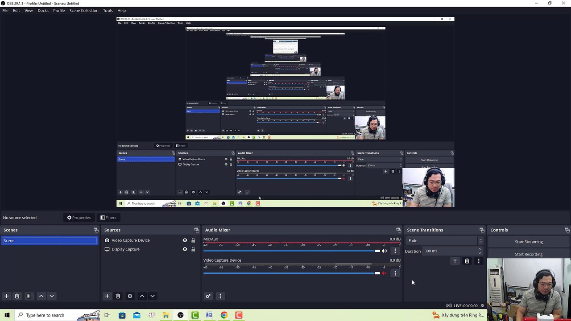
Task: Move scene up arrow in Scenes panel
Action: pyautogui.click(x=41, y=296)
